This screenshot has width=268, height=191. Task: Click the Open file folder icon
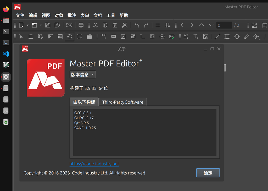(34, 25)
